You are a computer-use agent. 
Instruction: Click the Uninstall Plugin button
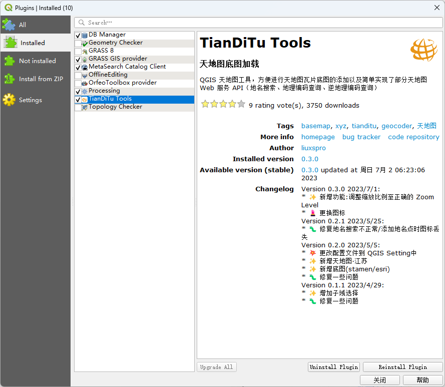click(x=334, y=367)
